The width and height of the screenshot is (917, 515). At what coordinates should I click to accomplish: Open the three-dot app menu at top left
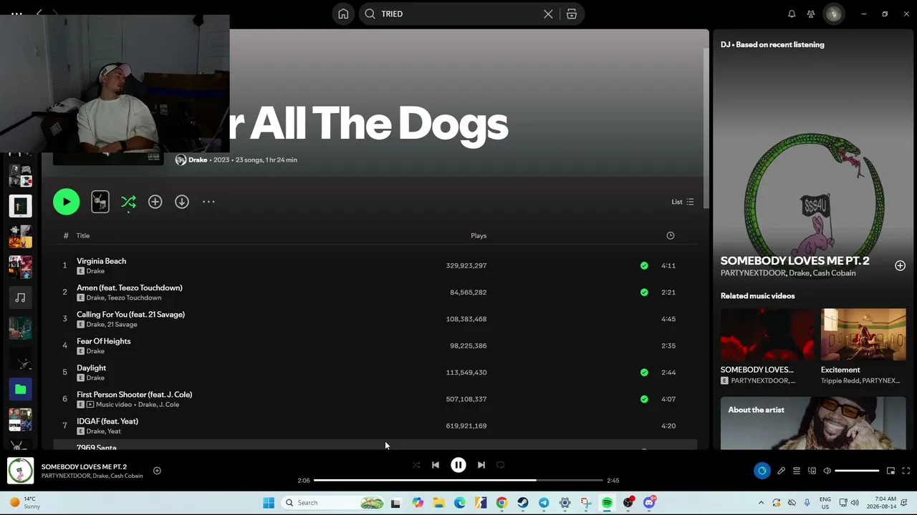point(16,14)
